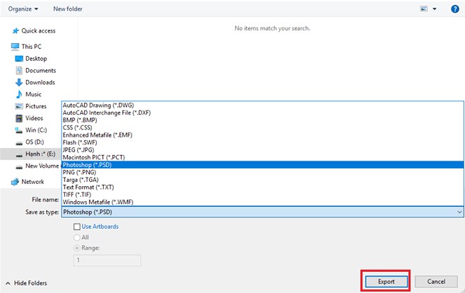Collapse the Hide Folders chevron
The image size is (465, 293).
(x=8, y=283)
